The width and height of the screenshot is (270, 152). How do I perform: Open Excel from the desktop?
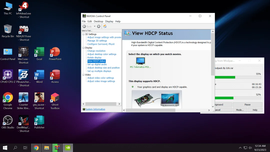pos(39,54)
